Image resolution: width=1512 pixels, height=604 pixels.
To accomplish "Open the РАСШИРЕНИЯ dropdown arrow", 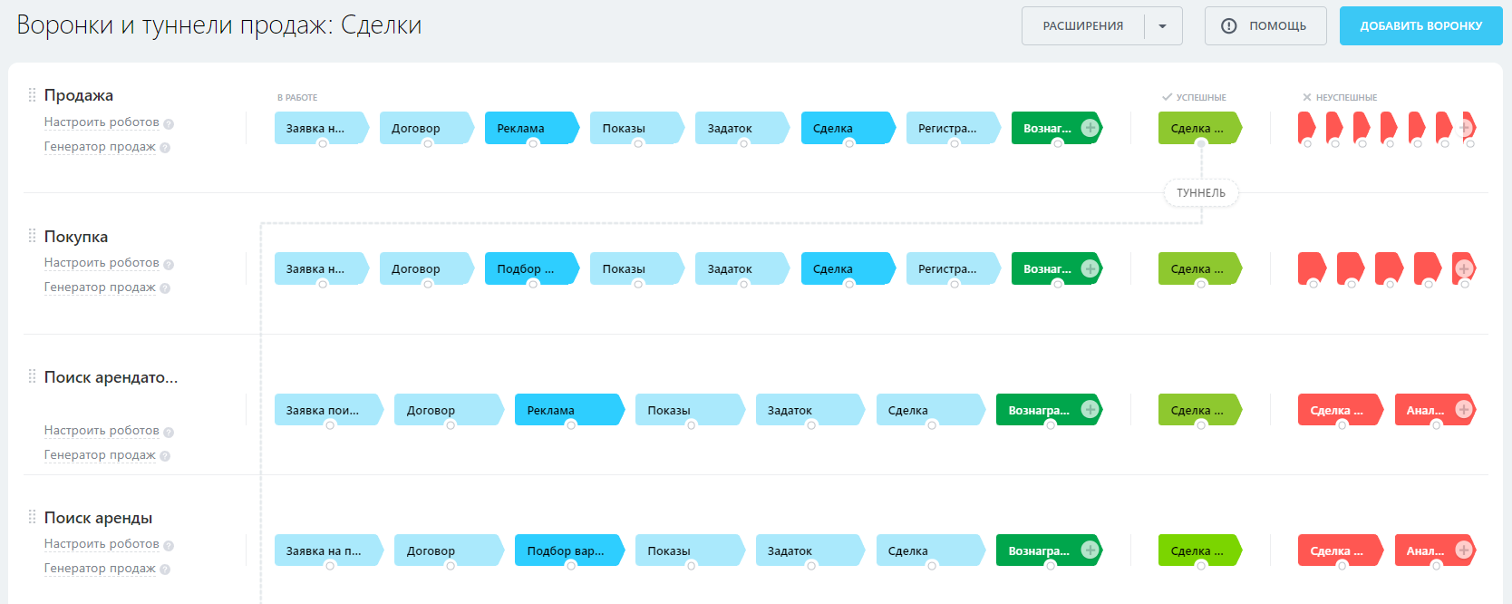I will point(1163,26).
